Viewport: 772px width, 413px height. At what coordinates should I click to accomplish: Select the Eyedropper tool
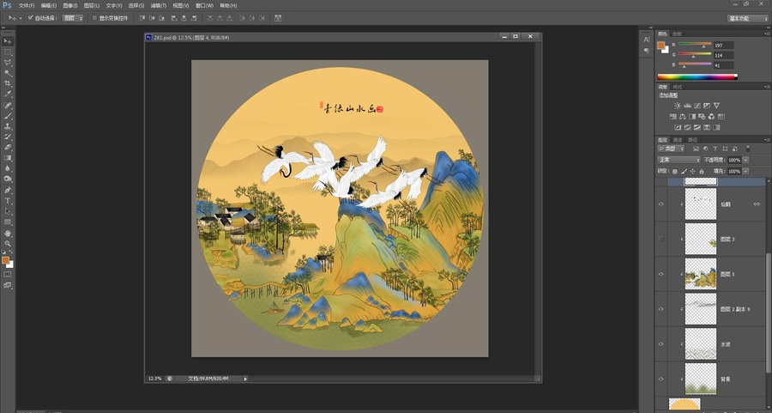click(x=8, y=94)
